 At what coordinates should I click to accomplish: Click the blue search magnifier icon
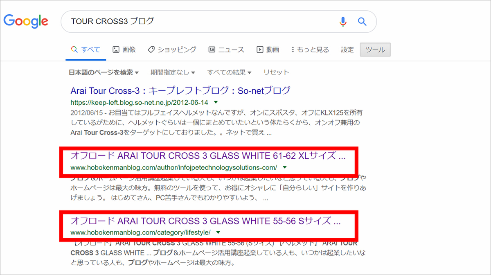[362, 21]
